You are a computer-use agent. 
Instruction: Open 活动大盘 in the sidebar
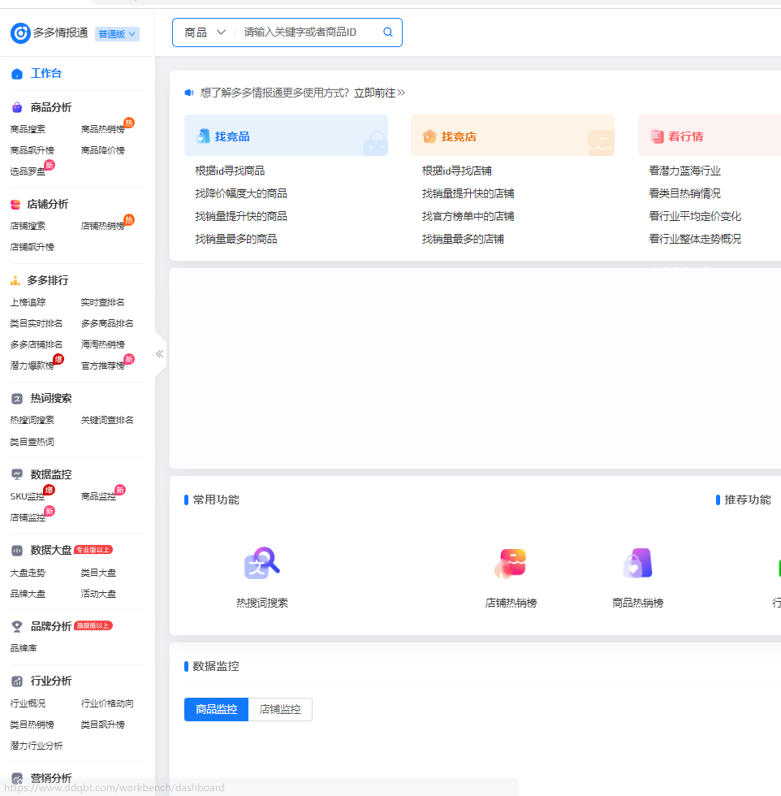click(98, 594)
